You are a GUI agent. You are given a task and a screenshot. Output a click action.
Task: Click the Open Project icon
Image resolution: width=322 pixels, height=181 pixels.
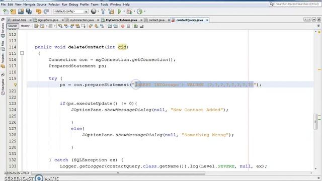tap(21, 12)
